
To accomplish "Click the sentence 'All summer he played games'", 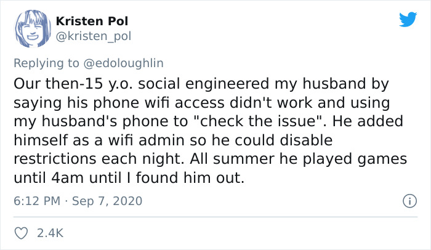I will (x=298, y=159).
